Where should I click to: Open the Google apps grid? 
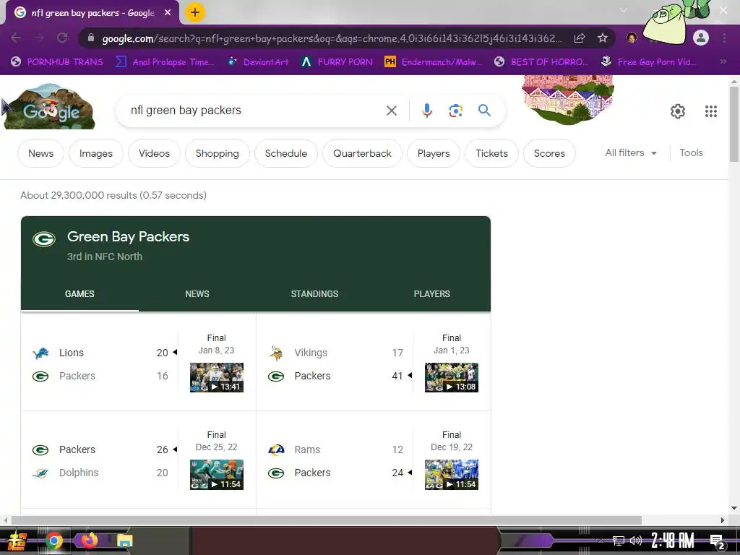711,111
